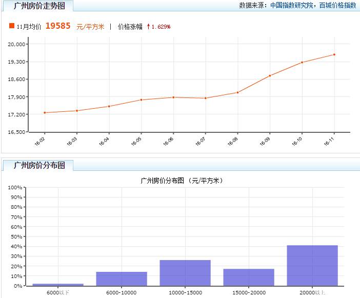Click the 6000-10000 category label
360x298 pixels.
(x=122, y=292)
